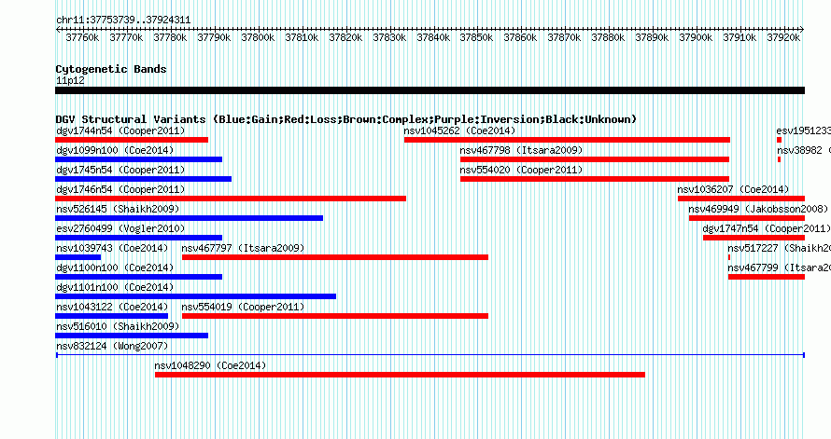Click the tiny red marker under nsv38982
The width and height of the screenshot is (831, 439).
coord(779,159)
